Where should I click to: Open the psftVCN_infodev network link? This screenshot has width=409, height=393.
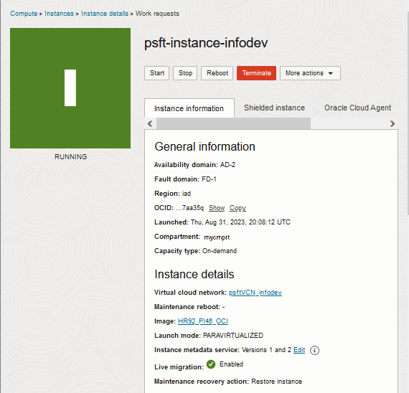[x=255, y=293]
